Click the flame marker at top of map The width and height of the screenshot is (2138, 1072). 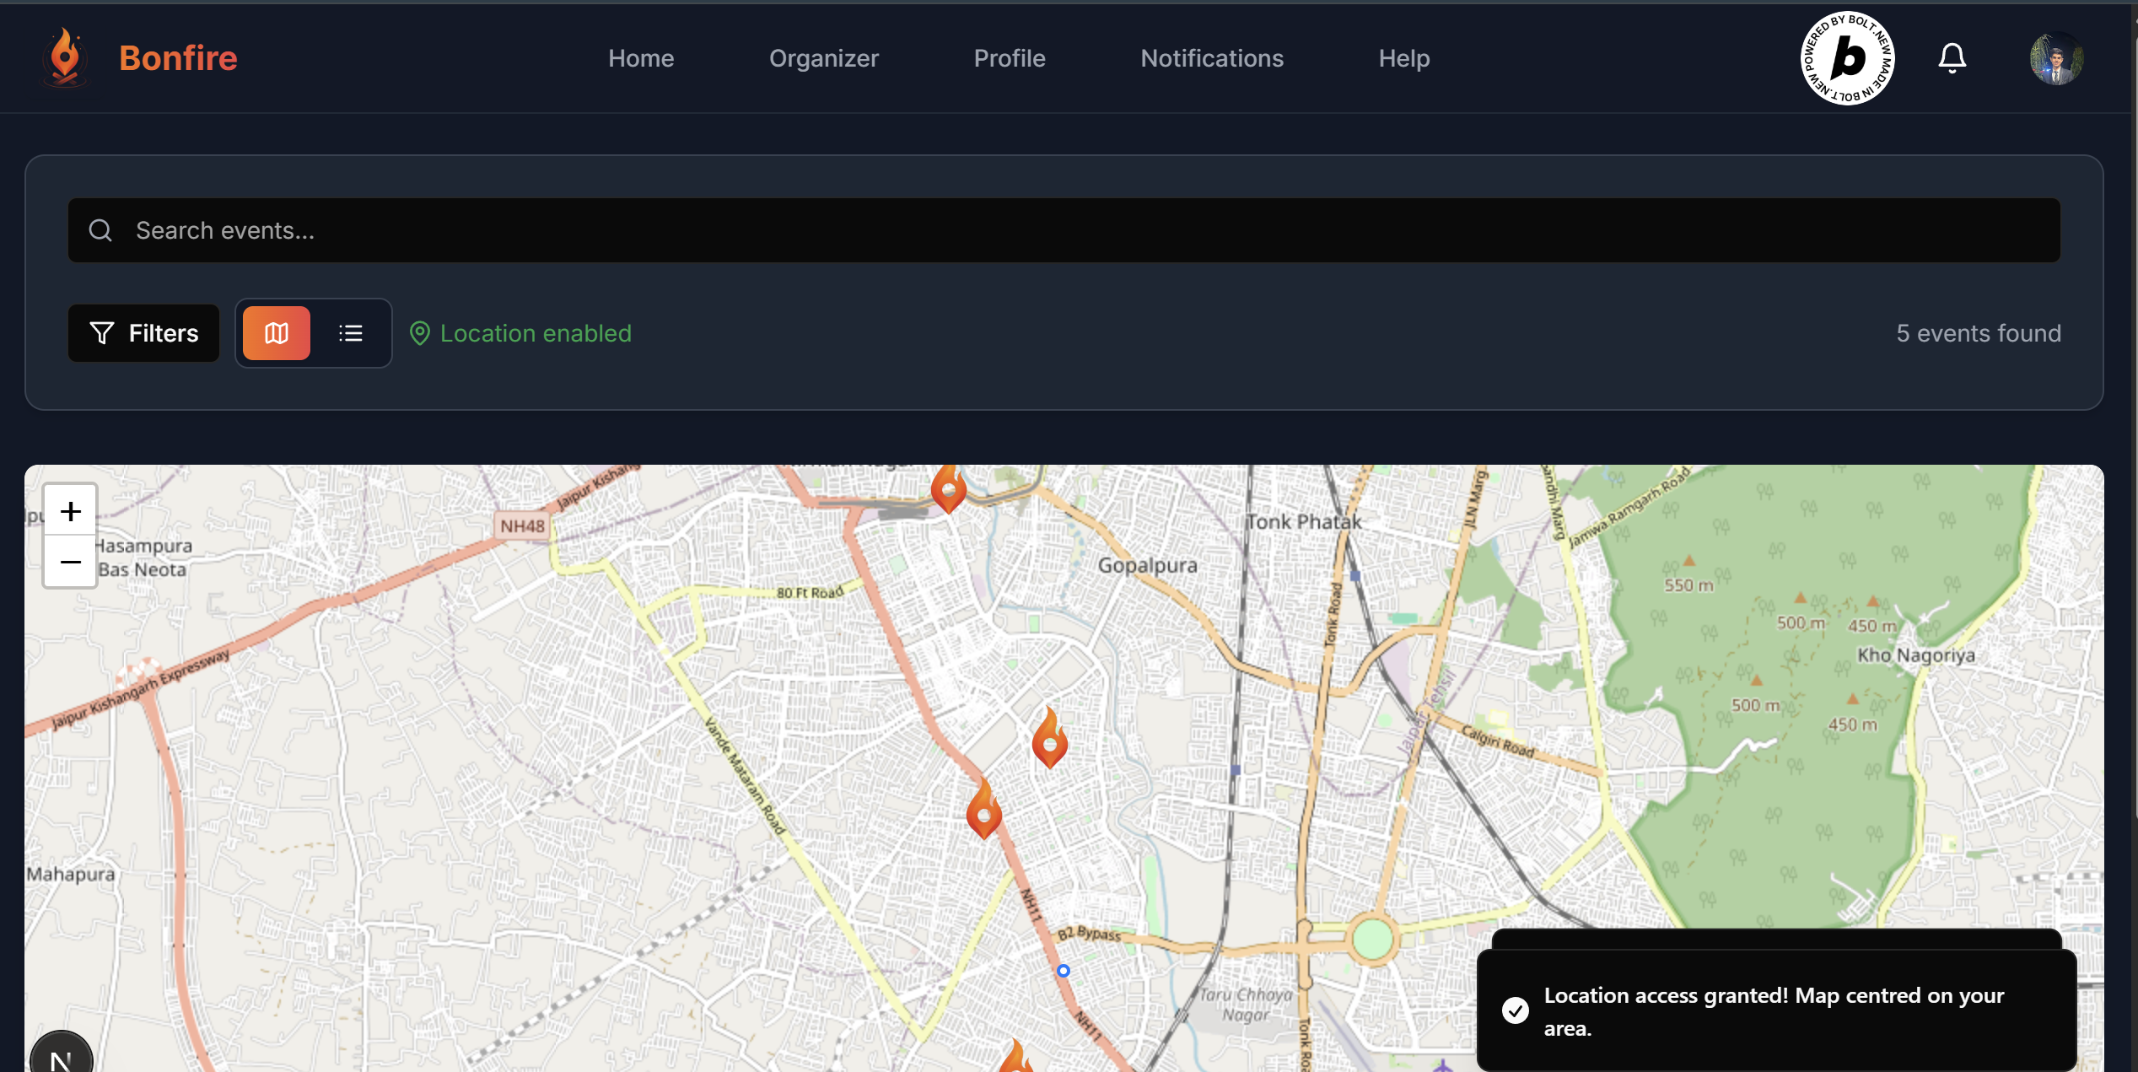[x=949, y=488]
